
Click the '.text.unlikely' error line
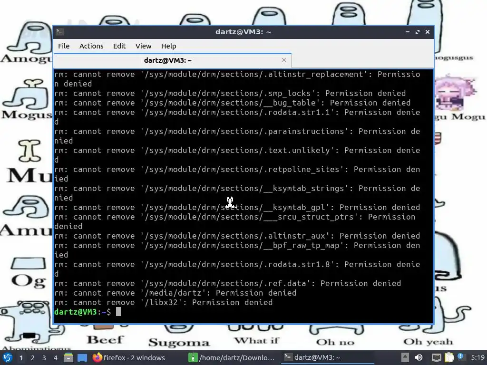coord(237,155)
